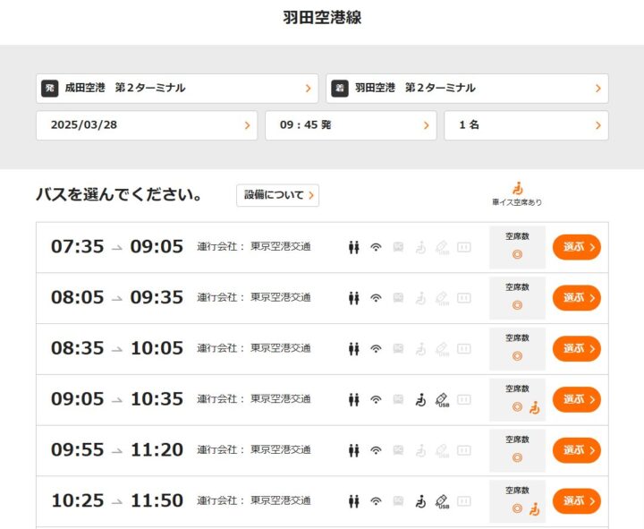The image size is (644, 529).
Task: Open 設備について facilities info
Action: click(277, 195)
